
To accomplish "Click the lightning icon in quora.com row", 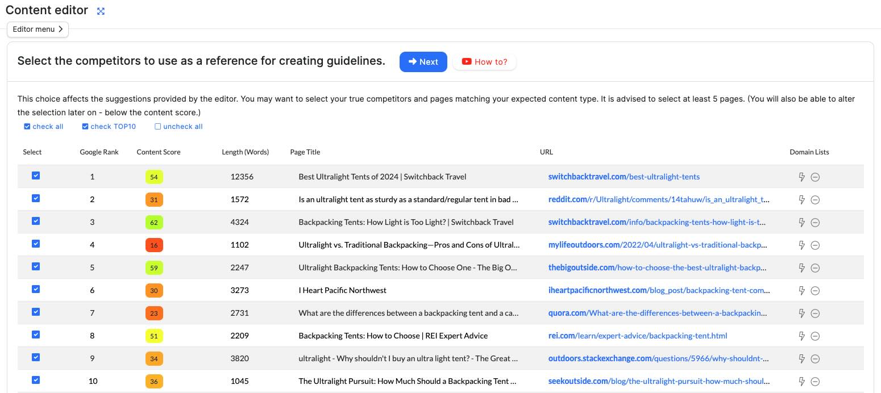I will (802, 313).
